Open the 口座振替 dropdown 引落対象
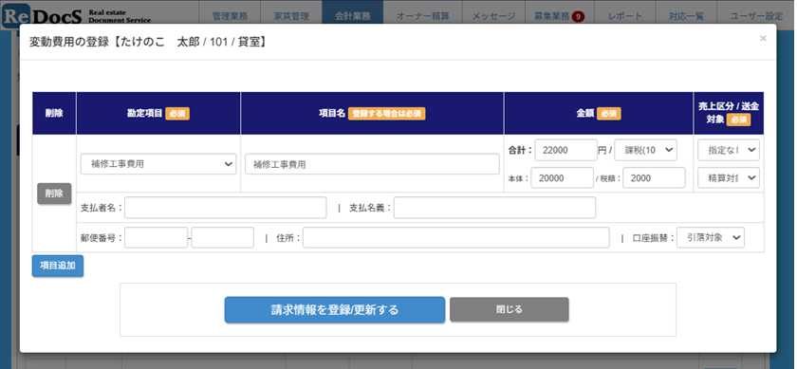Viewport: 797px width, 369px height. [711, 237]
